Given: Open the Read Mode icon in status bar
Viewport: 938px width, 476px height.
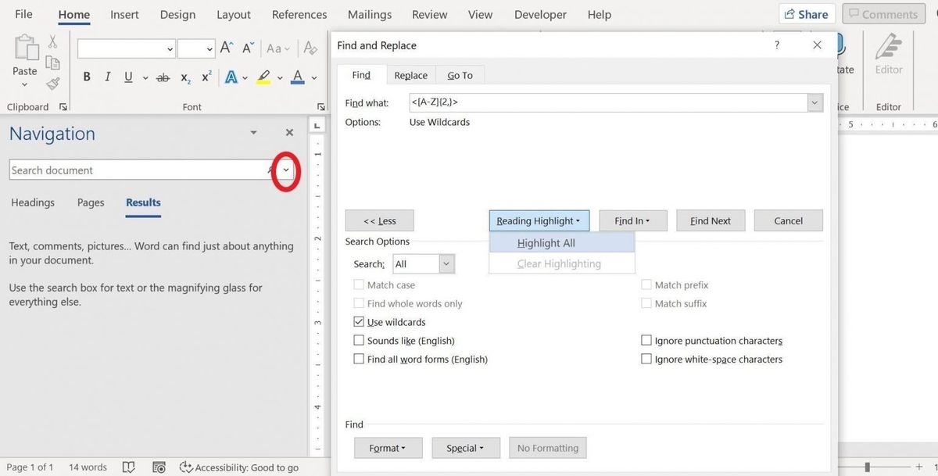Looking at the screenshot, I should tap(128, 467).
